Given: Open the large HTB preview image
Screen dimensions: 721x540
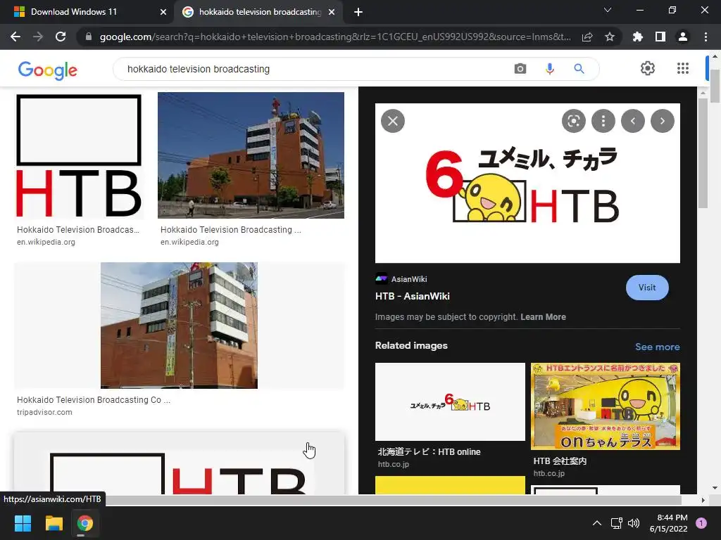Looking at the screenshot, I should [x=527, y=184].
